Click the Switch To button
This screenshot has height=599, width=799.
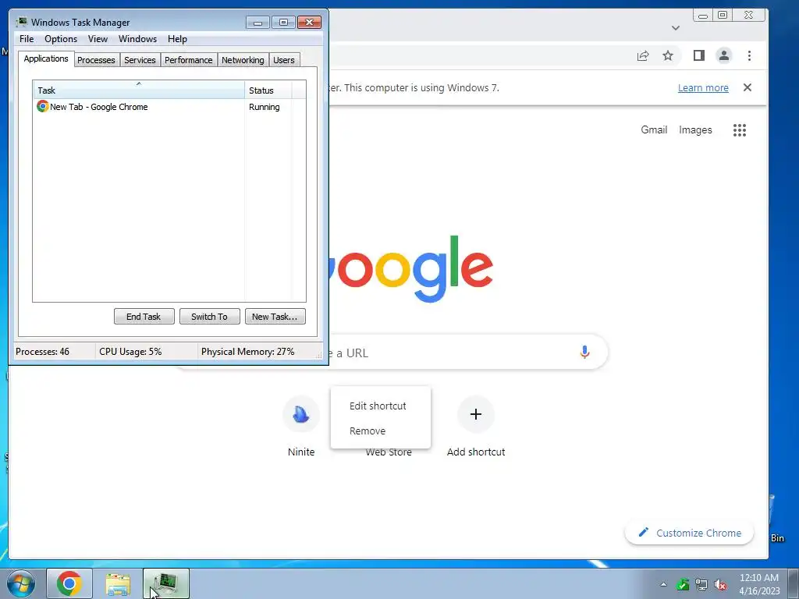[209, 317]
